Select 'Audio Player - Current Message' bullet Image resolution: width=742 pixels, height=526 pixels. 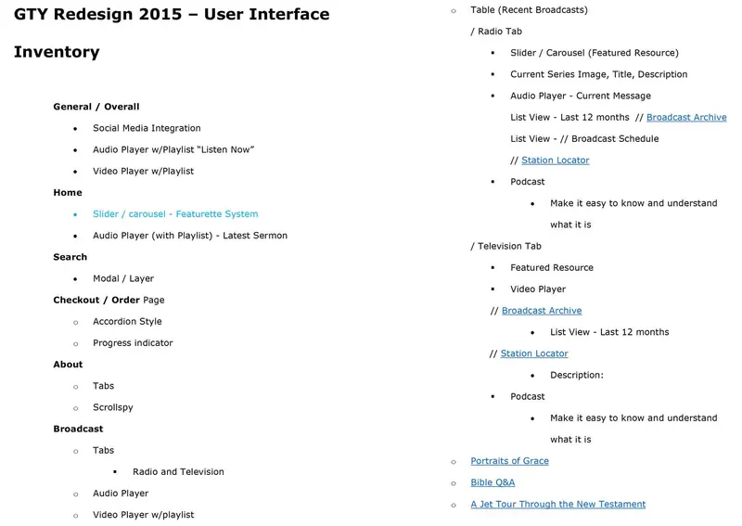click(581, 96)
